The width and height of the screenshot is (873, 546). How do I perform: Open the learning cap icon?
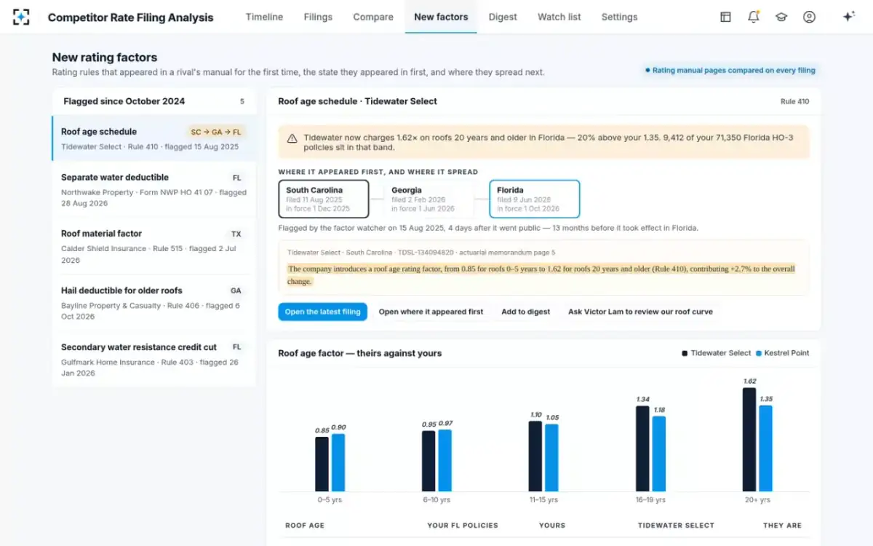click(781, 17)
